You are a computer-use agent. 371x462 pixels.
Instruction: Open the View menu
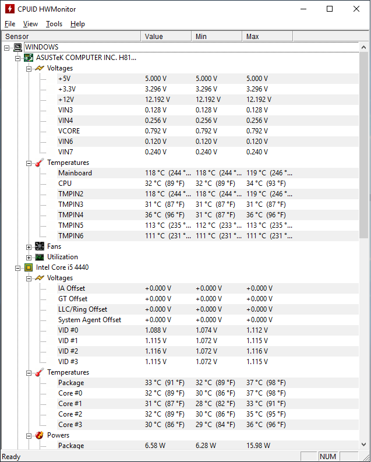point(30,24)
